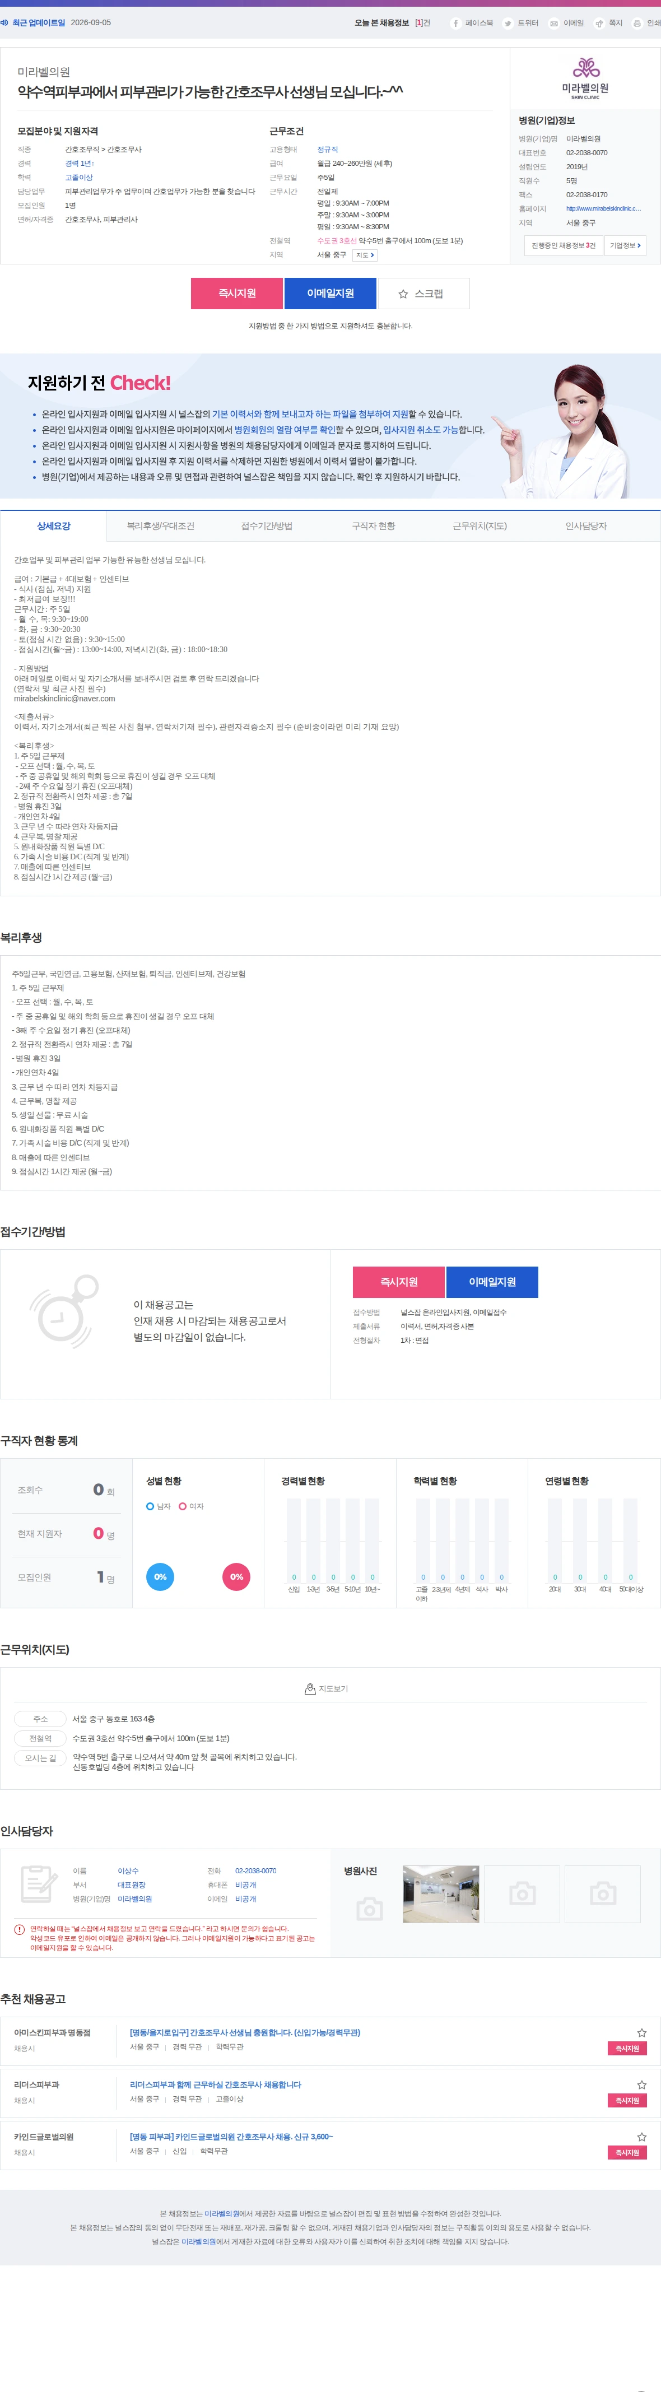Bookmark the 카인드글로벌의원 posting star
661x2392 pixels.
pyautogui.click(x=641, y=2137)
